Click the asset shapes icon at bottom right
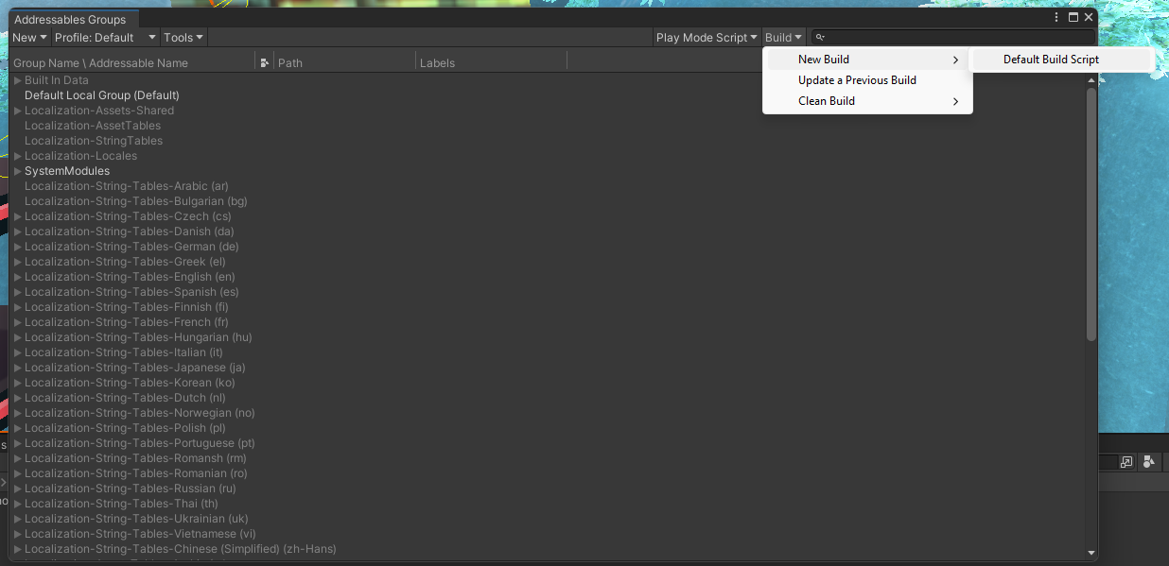Screen dimensions: 1169x566 pyautogui.click(x=1149, y=462)
